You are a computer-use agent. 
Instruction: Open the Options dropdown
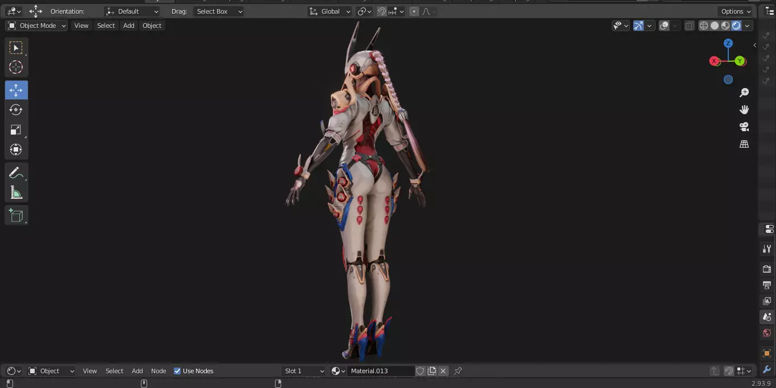coord(736,11)
